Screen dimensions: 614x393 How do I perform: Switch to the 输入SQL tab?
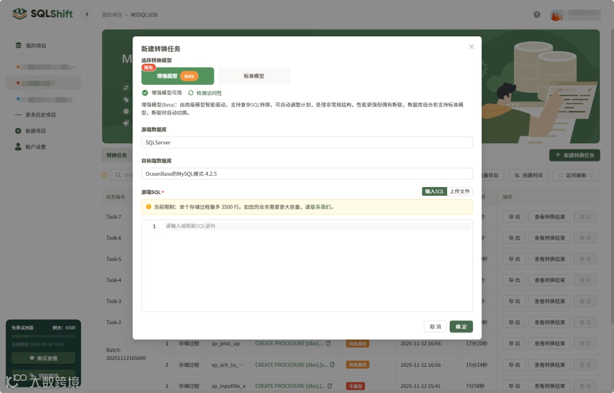434,191
